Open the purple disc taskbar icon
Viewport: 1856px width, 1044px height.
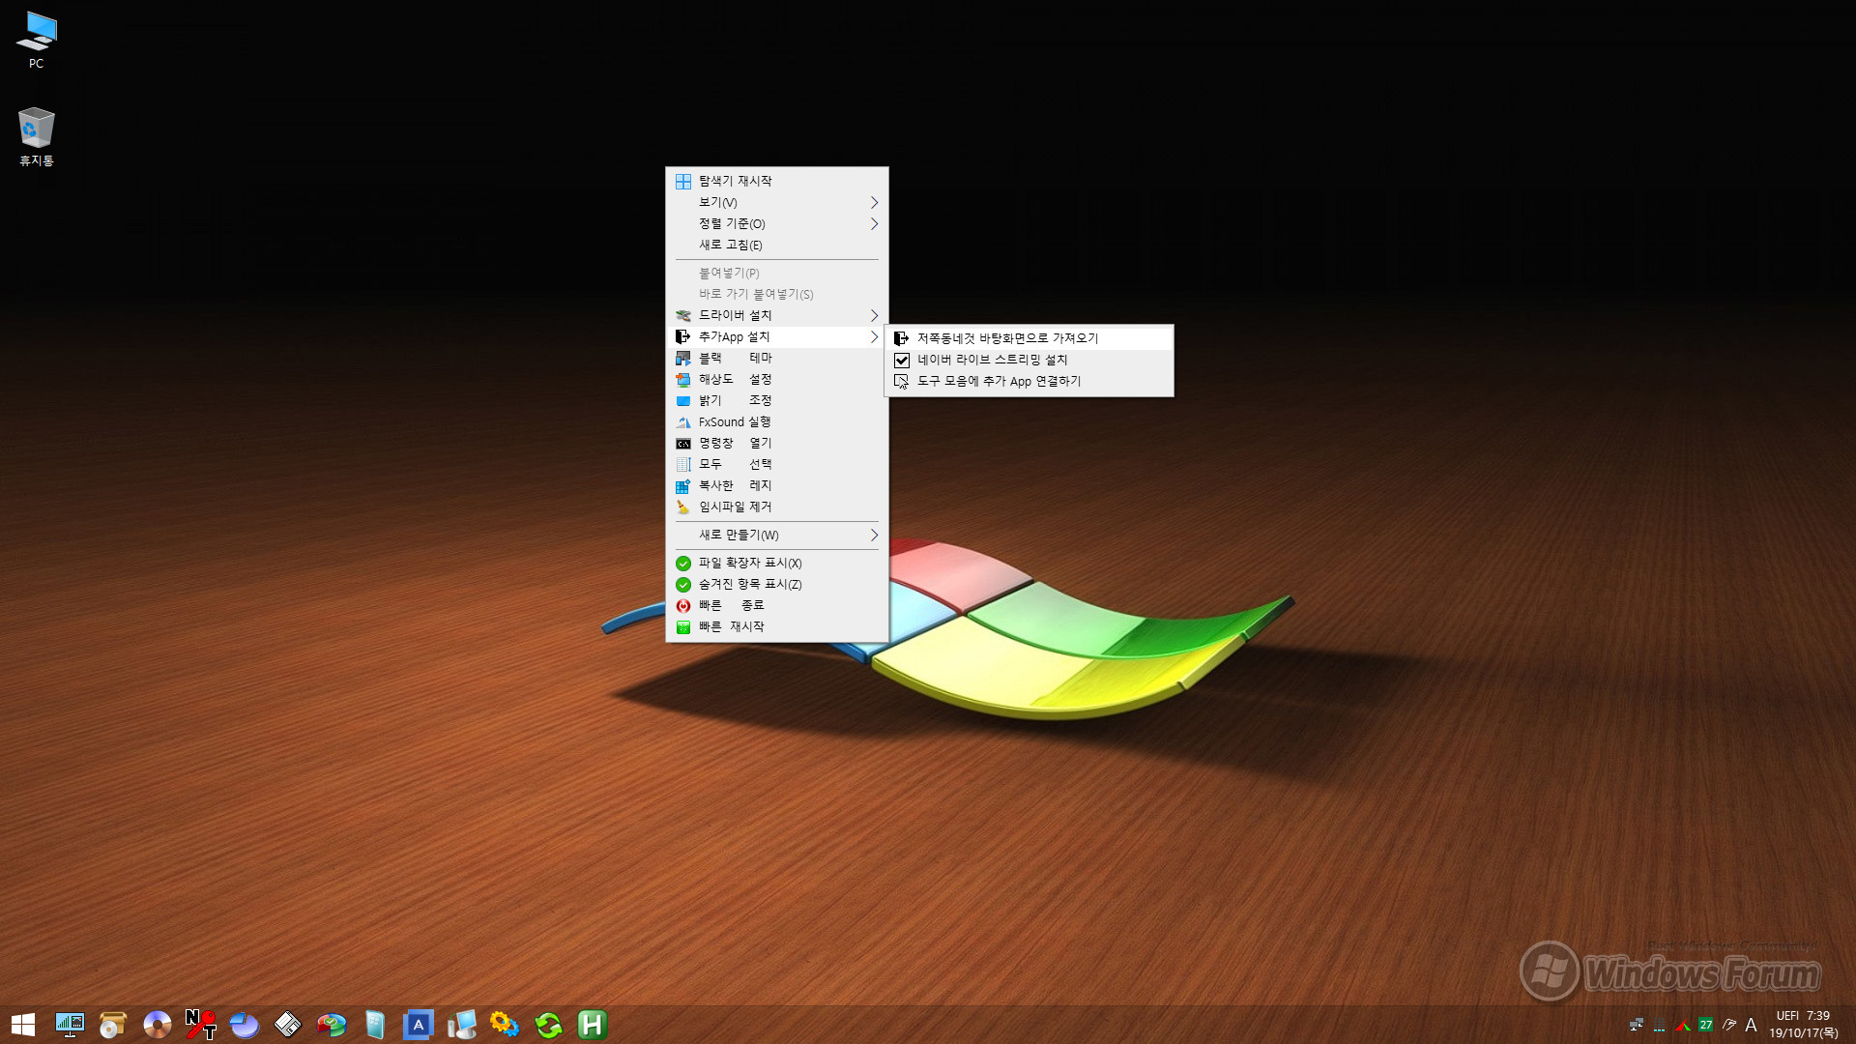157,1025
